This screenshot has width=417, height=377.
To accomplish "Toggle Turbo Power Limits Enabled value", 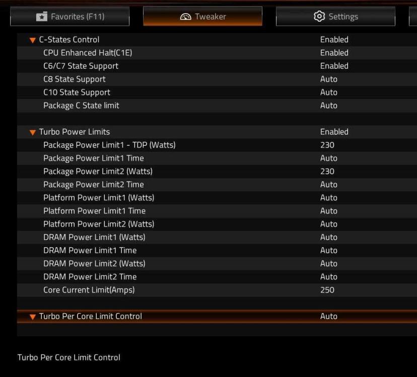I will click(334, 132).
